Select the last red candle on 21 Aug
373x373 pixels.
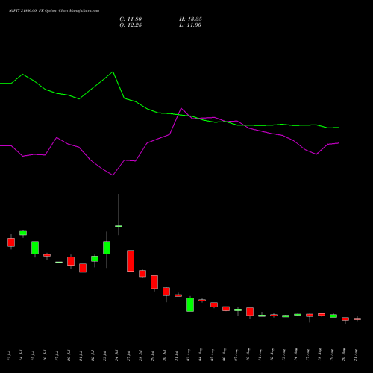(x=357, y=319)
